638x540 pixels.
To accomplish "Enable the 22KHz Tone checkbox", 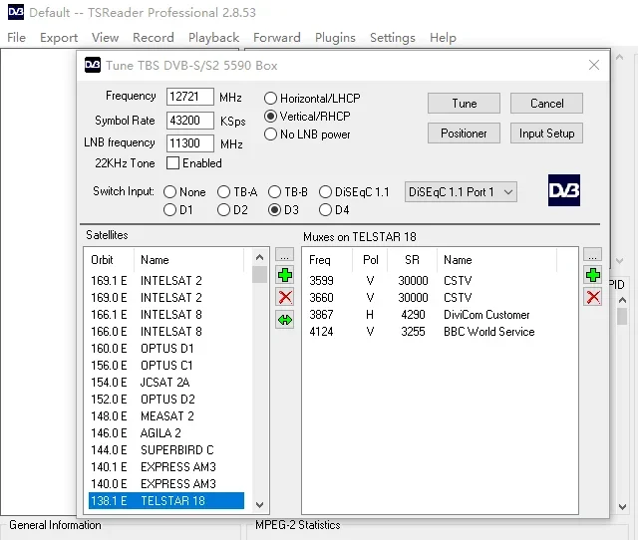I will click(172, 163).
